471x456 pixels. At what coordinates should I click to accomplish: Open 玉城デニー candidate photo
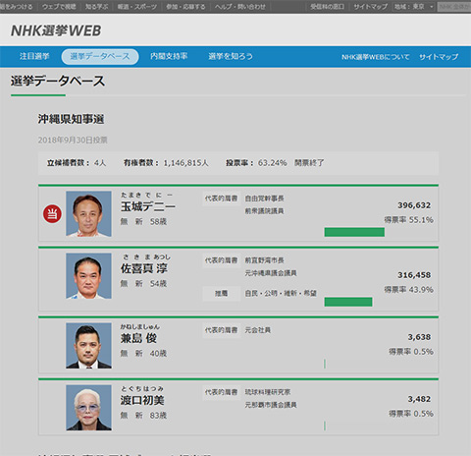click(x=88, y=214)
